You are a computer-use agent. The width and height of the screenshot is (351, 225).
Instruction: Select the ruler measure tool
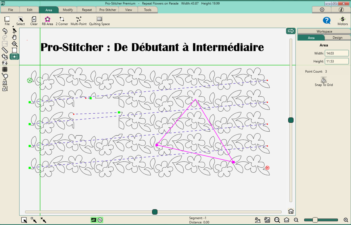5,50
